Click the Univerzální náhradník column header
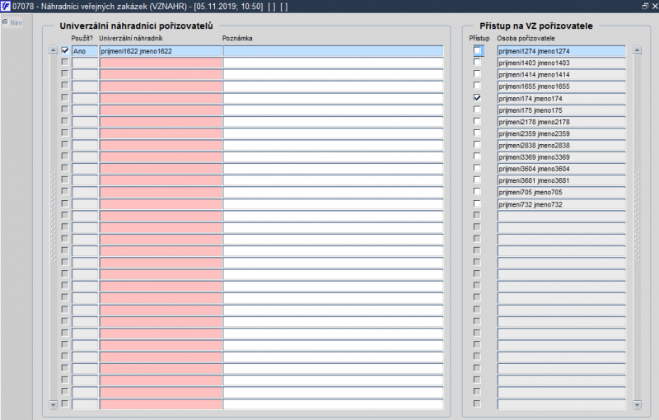Image resolution: width=659 pixels, height=420 pixels. (131, 38)
